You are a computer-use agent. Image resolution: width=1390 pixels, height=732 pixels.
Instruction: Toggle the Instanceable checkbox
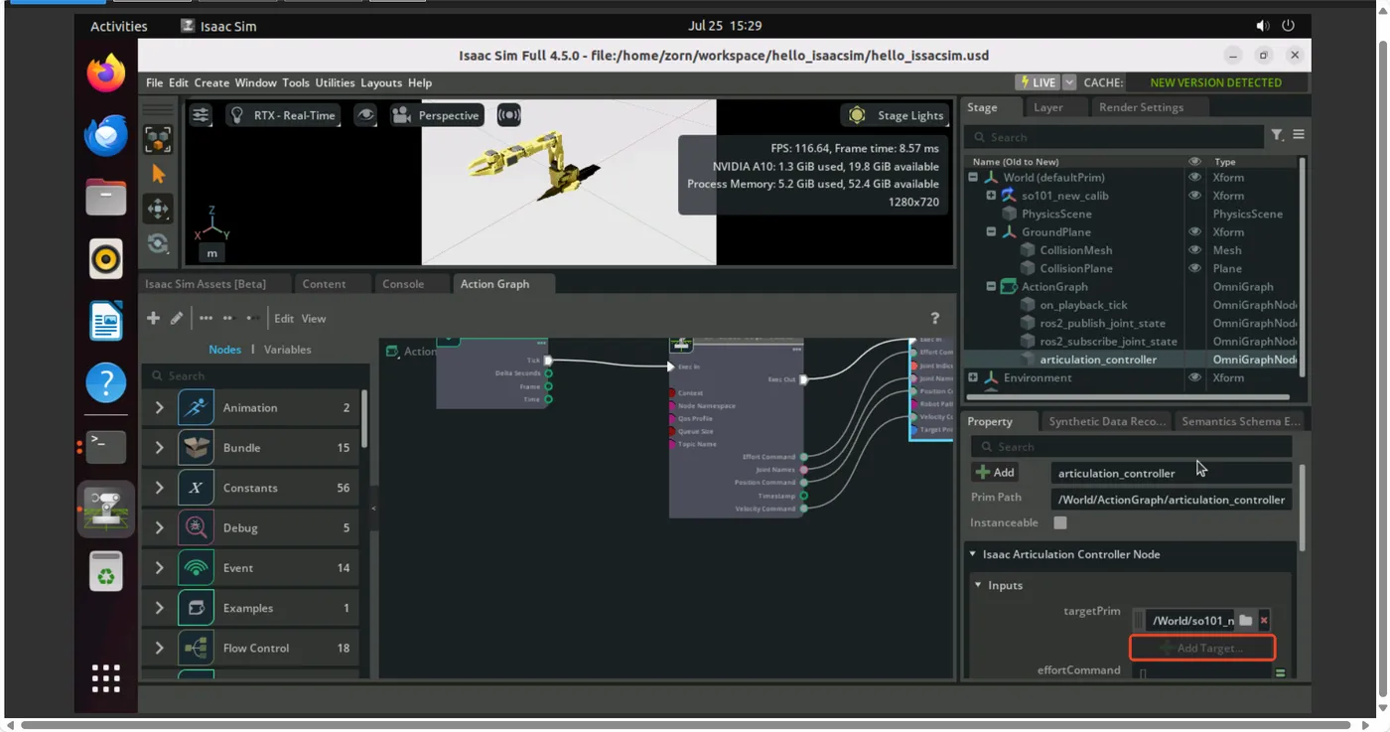click(1060, 522)
